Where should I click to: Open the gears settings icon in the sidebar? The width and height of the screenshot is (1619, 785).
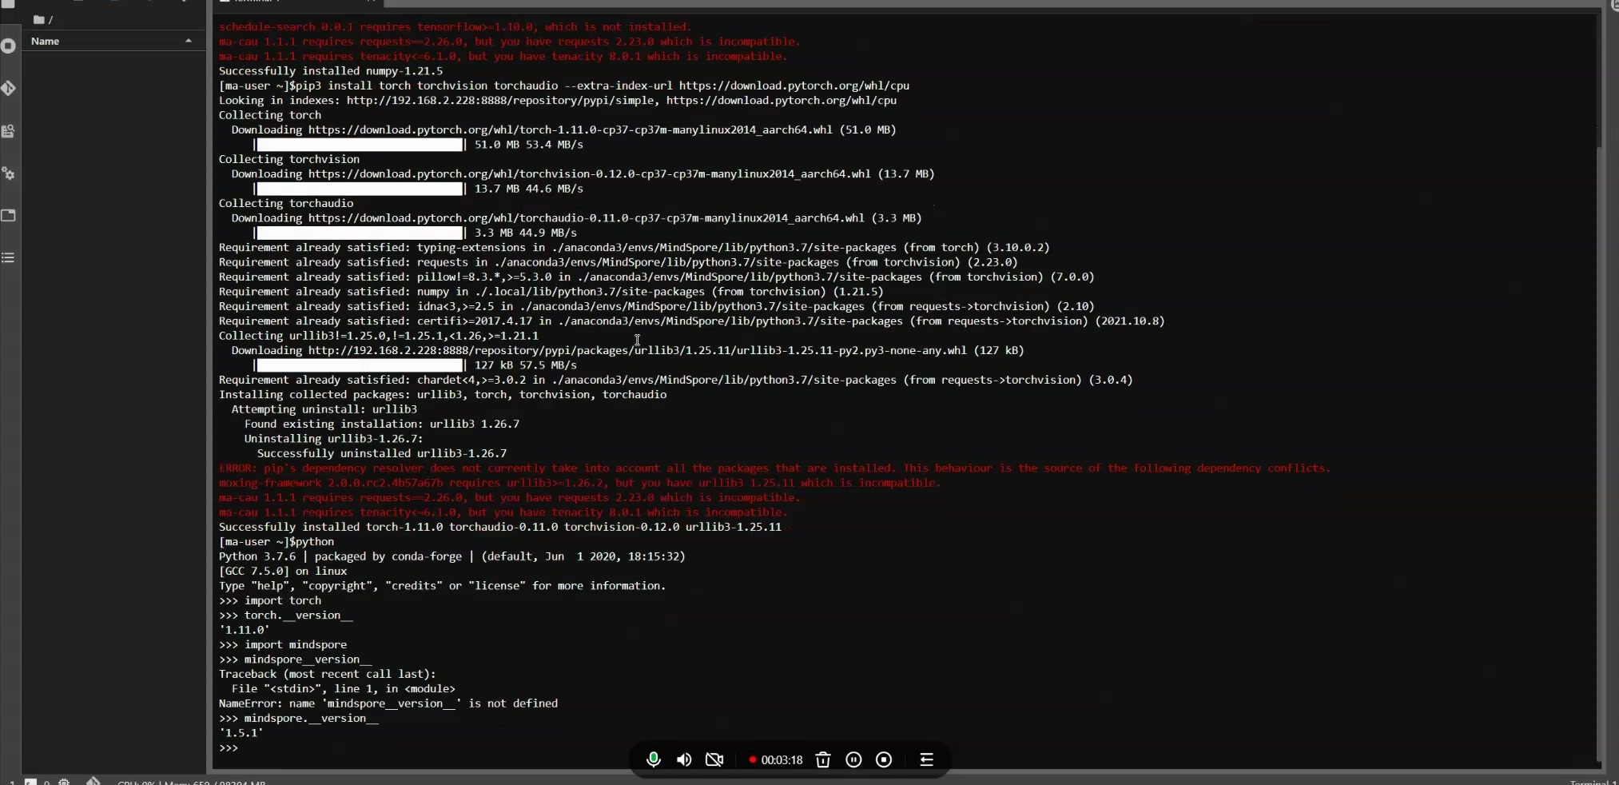click(9, 173)
